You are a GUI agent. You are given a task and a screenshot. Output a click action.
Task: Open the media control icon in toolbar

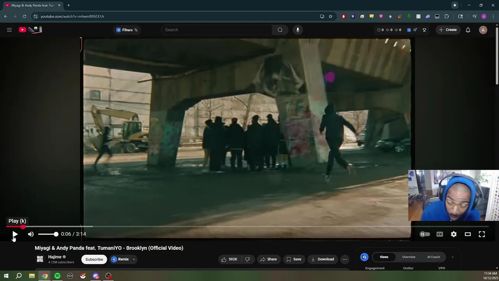[474, 16]
